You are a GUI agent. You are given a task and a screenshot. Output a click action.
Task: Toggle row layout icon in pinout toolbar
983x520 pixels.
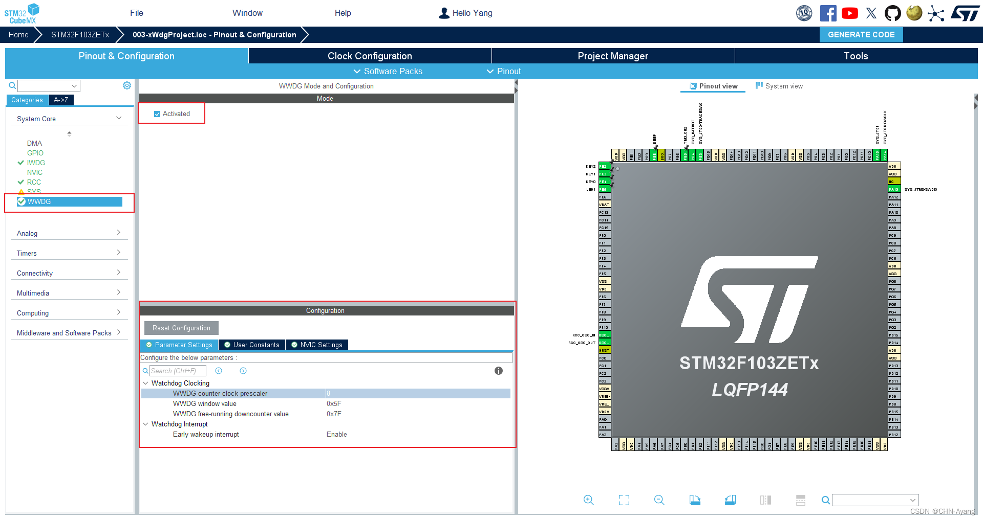[801, 500]
